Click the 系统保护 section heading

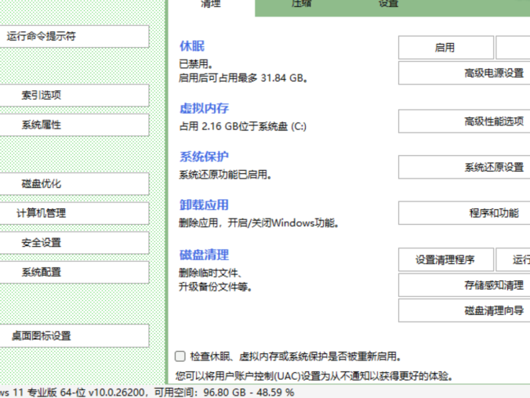(x=204, y=157)
